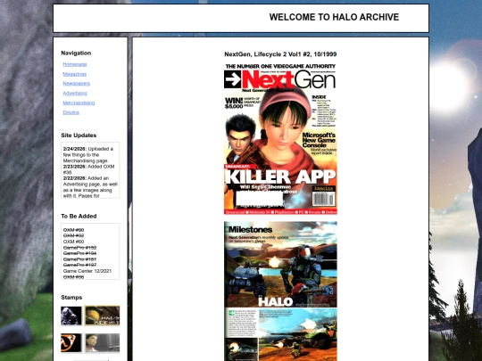Select struck-through 'GamePro #197' entry
This screenshot has height=361, width=482.
pyautogui.click(x=80, y=265)
